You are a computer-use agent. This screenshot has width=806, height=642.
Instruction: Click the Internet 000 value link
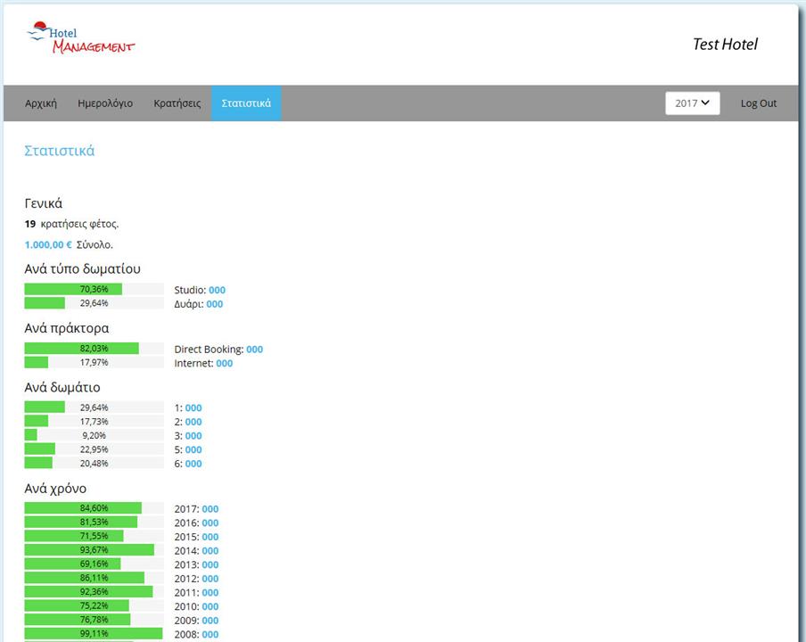pyautogui.click(x=224, y=364)
